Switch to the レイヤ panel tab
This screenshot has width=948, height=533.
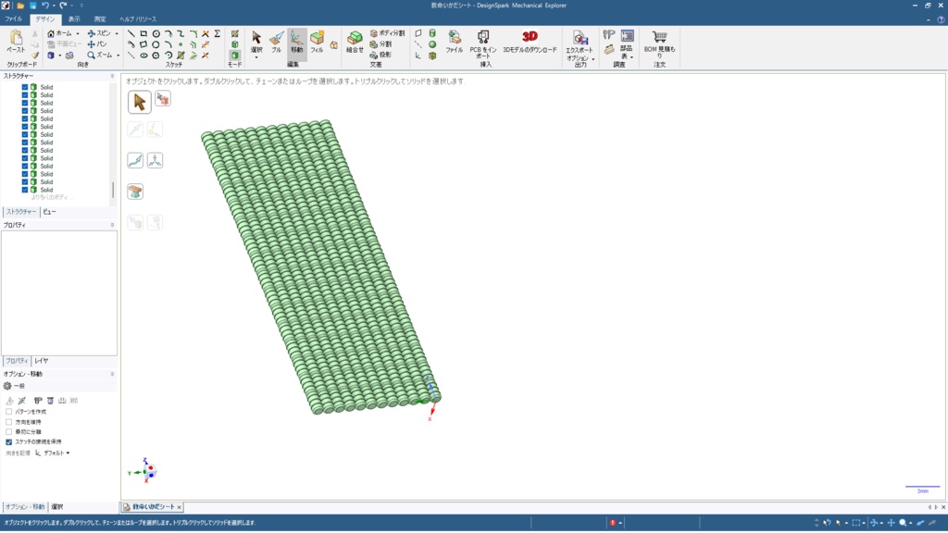pos(41,361)
